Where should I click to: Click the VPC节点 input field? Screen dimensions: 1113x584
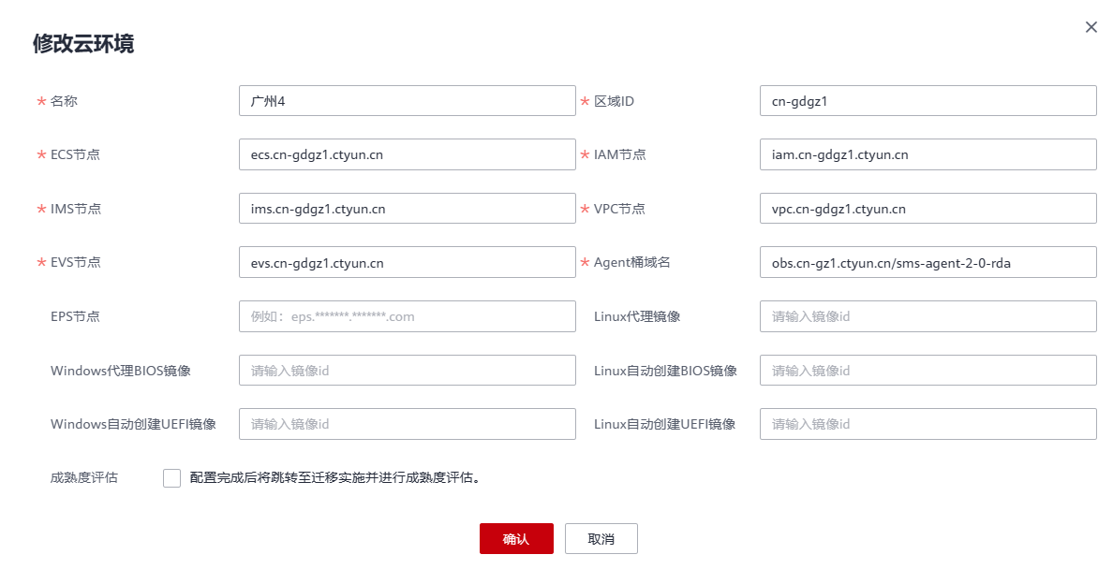coord(927,208)
